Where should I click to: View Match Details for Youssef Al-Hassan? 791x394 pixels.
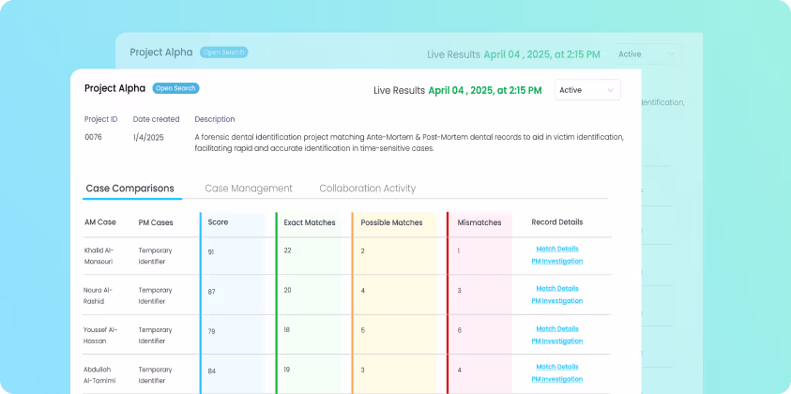pos(557,328)
